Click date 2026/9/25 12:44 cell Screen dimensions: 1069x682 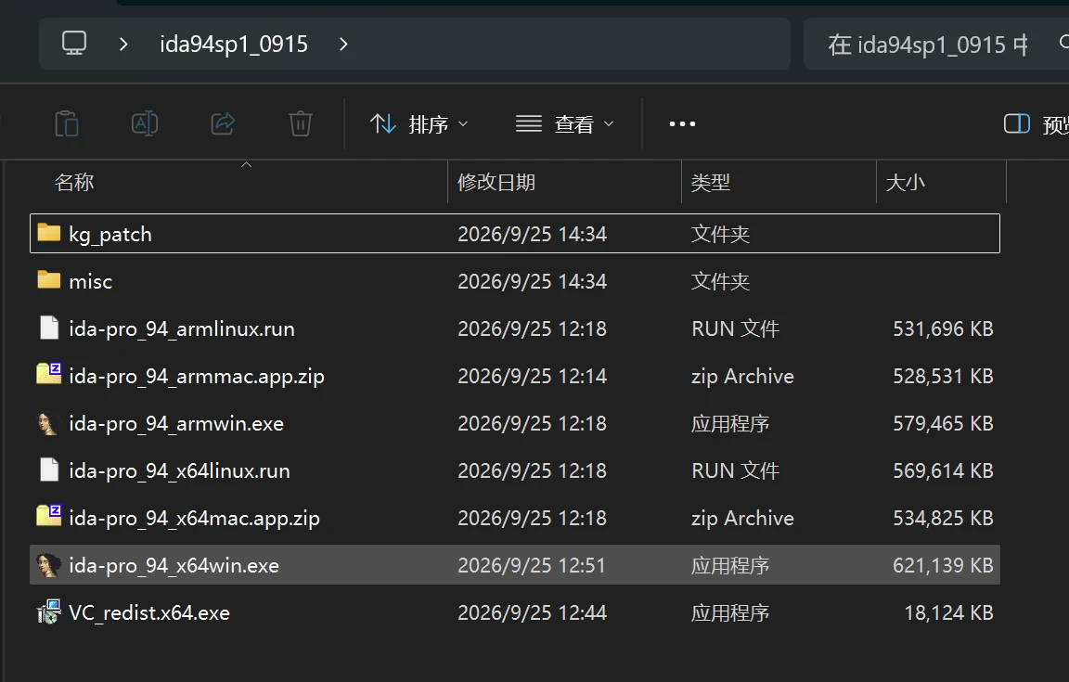532,612
